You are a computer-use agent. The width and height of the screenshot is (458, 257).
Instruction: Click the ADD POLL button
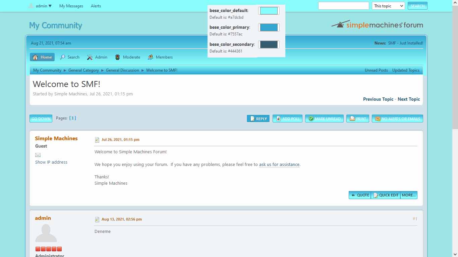point(287,118)
